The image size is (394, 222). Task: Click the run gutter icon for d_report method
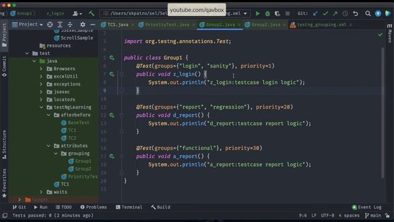[112, 115]
